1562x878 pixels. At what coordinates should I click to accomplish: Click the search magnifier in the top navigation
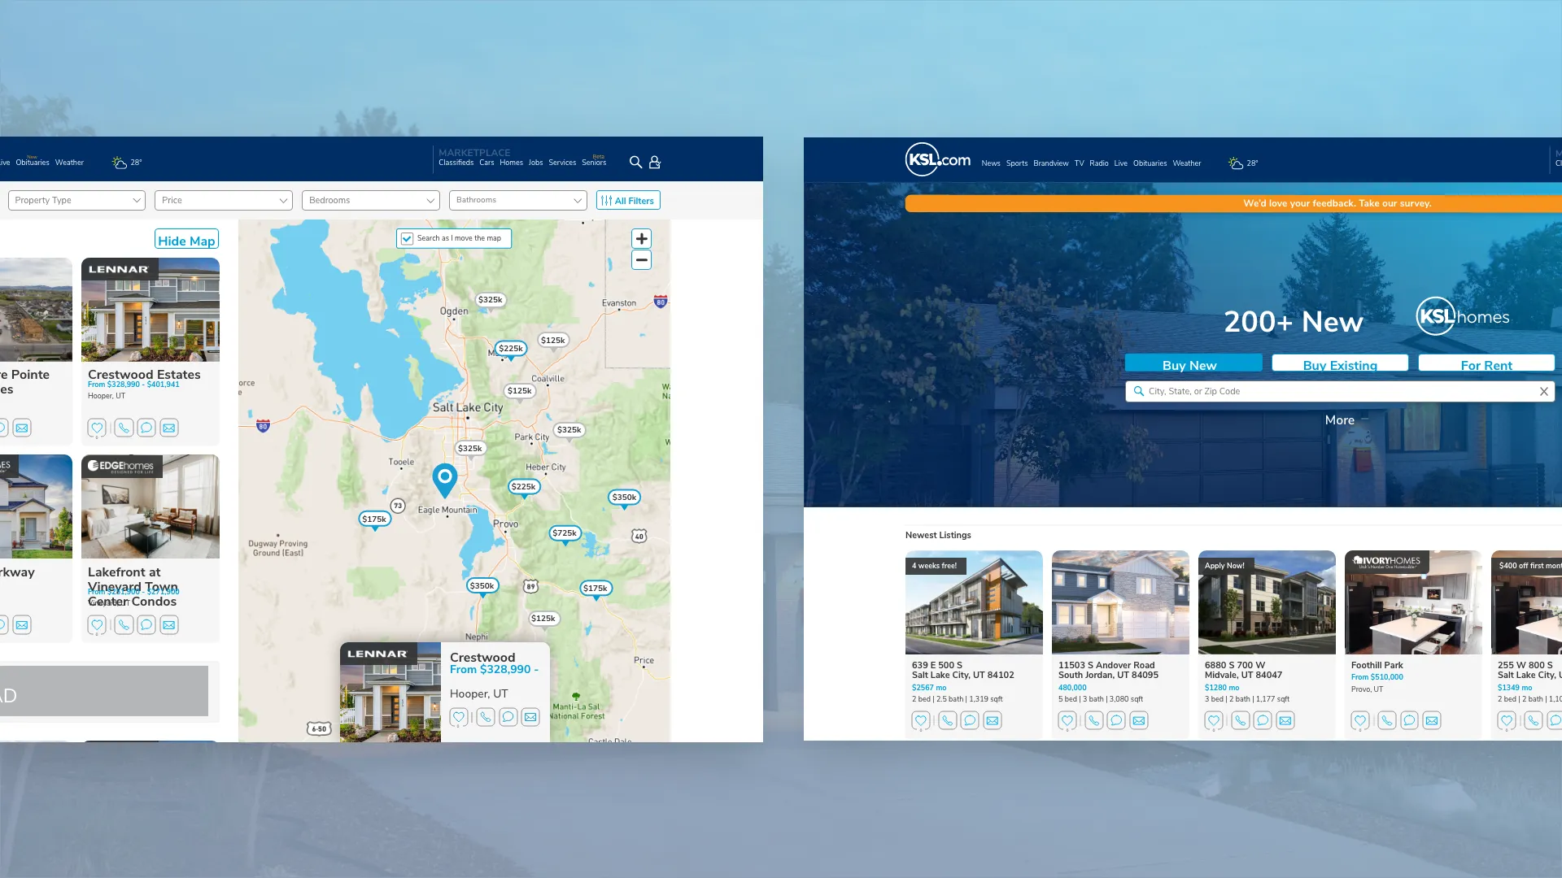pos(635,163)
